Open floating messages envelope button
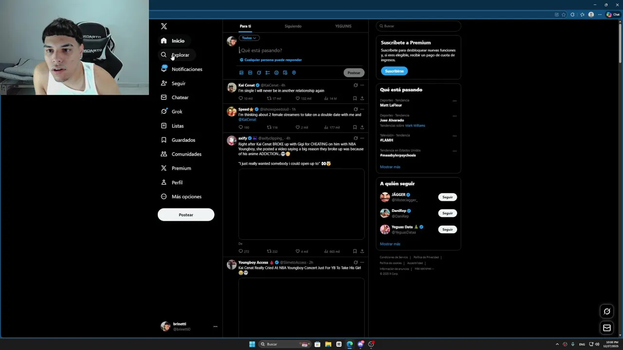 click(x=607, y=328)
